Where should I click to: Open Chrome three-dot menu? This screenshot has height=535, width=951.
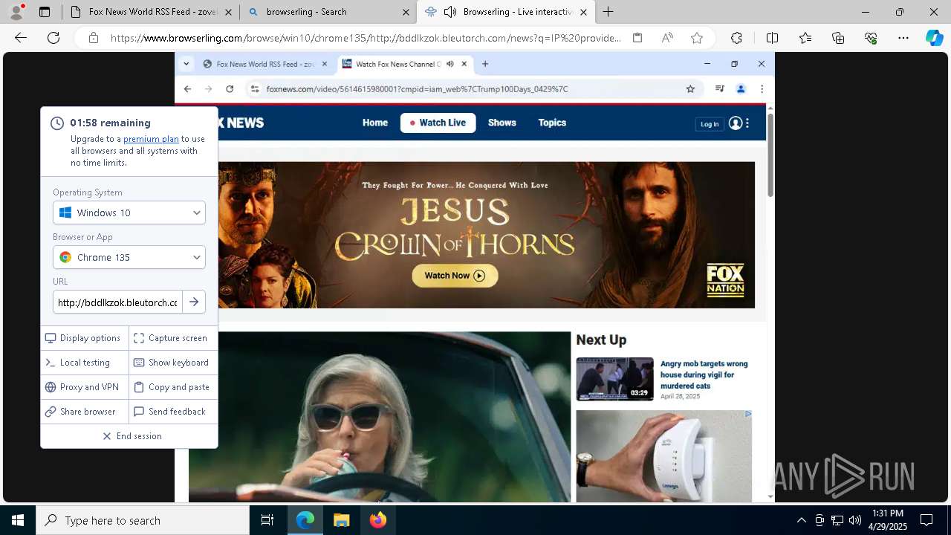click(762, 89)
